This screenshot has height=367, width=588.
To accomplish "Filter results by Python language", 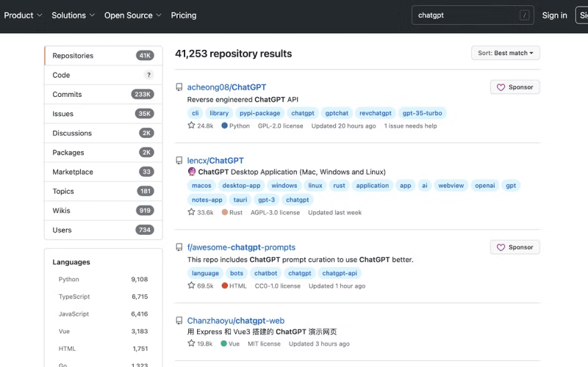I will (103, 280).
